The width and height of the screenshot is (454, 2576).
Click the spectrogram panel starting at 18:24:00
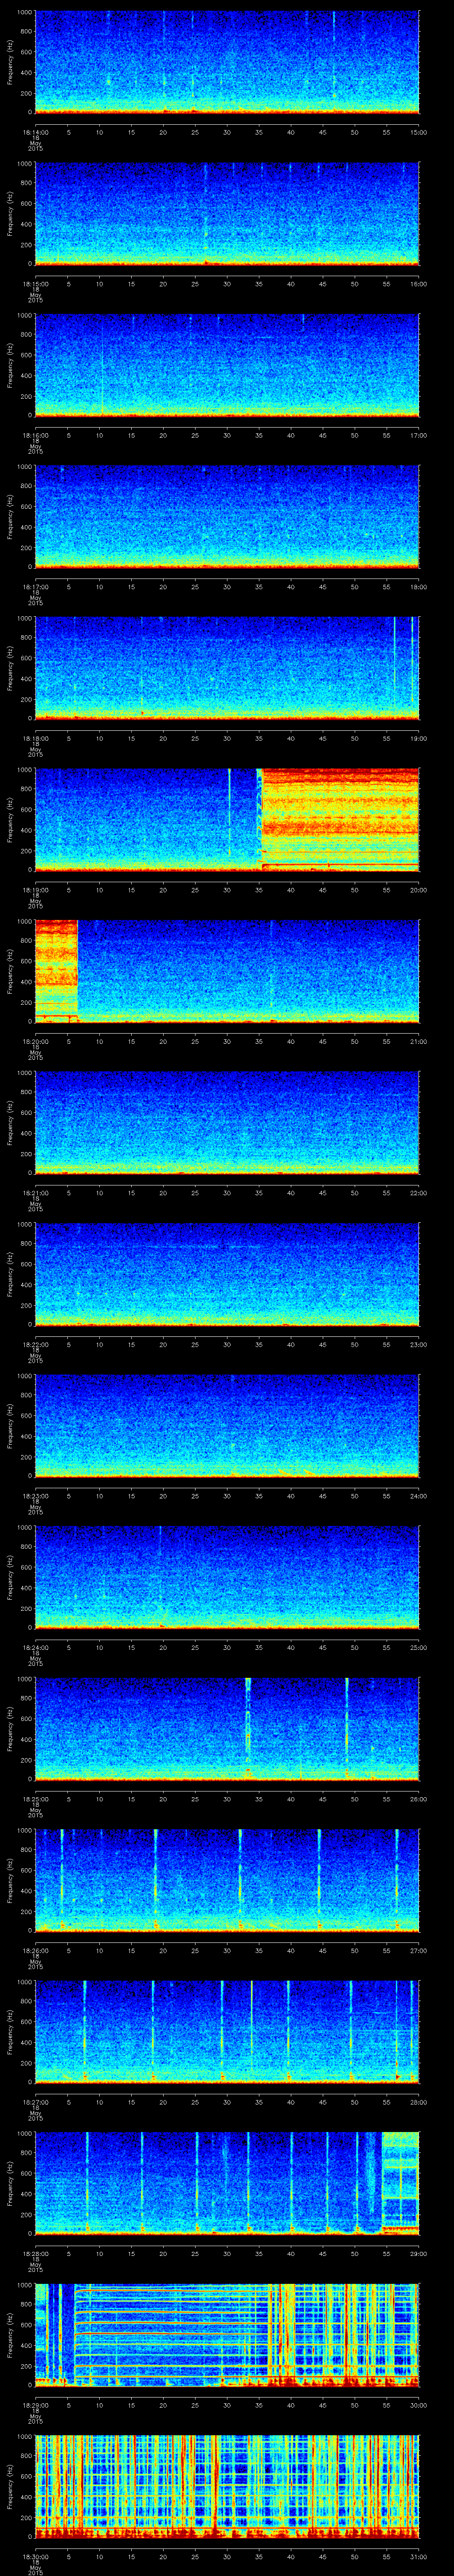227,1577
